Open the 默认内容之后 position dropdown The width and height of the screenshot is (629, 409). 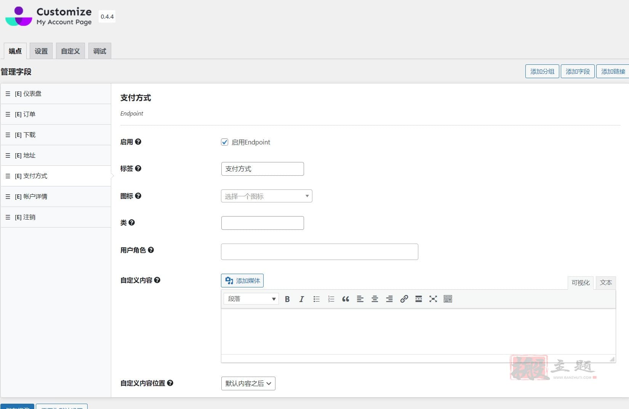[x=248, y=383]
